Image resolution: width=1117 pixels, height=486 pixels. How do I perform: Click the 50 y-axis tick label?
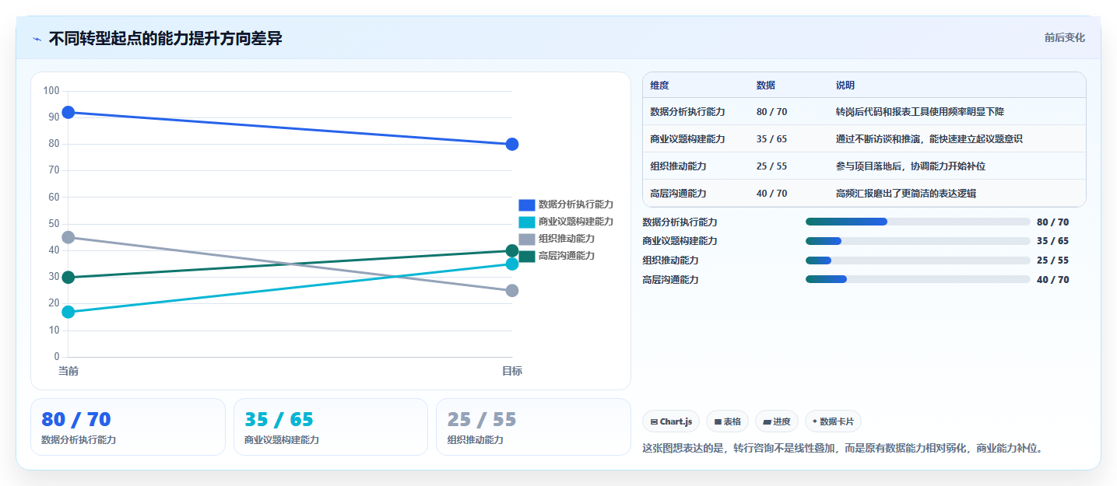pyautogui.click(x=54, y=224)
